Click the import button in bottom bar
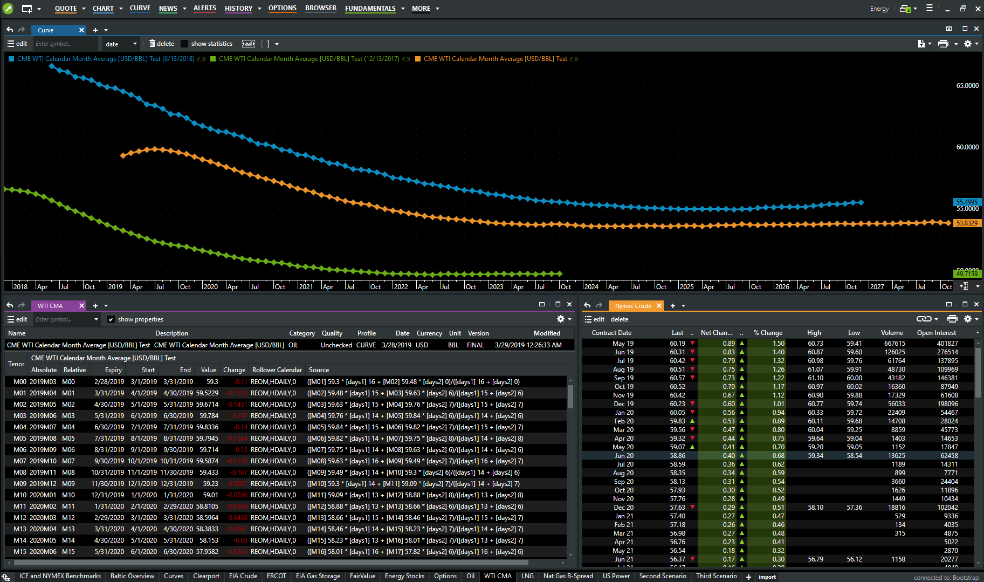 pos(767,577)
